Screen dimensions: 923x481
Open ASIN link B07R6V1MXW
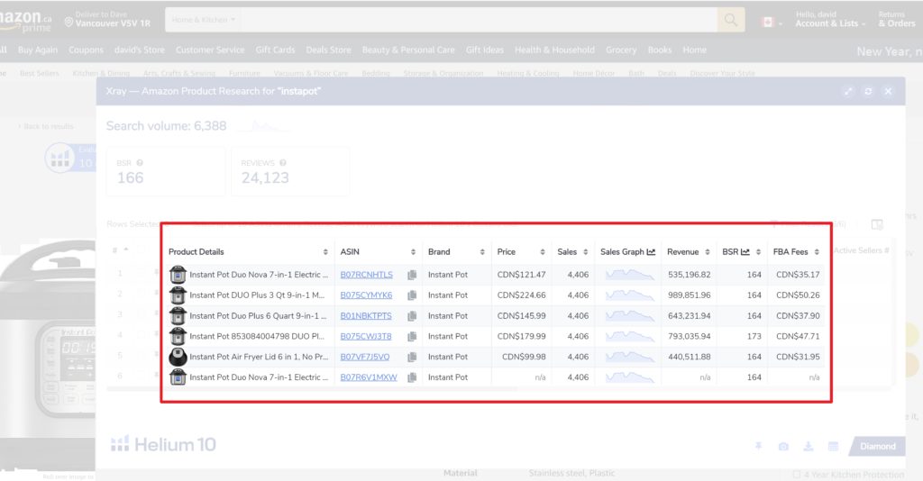368,377
